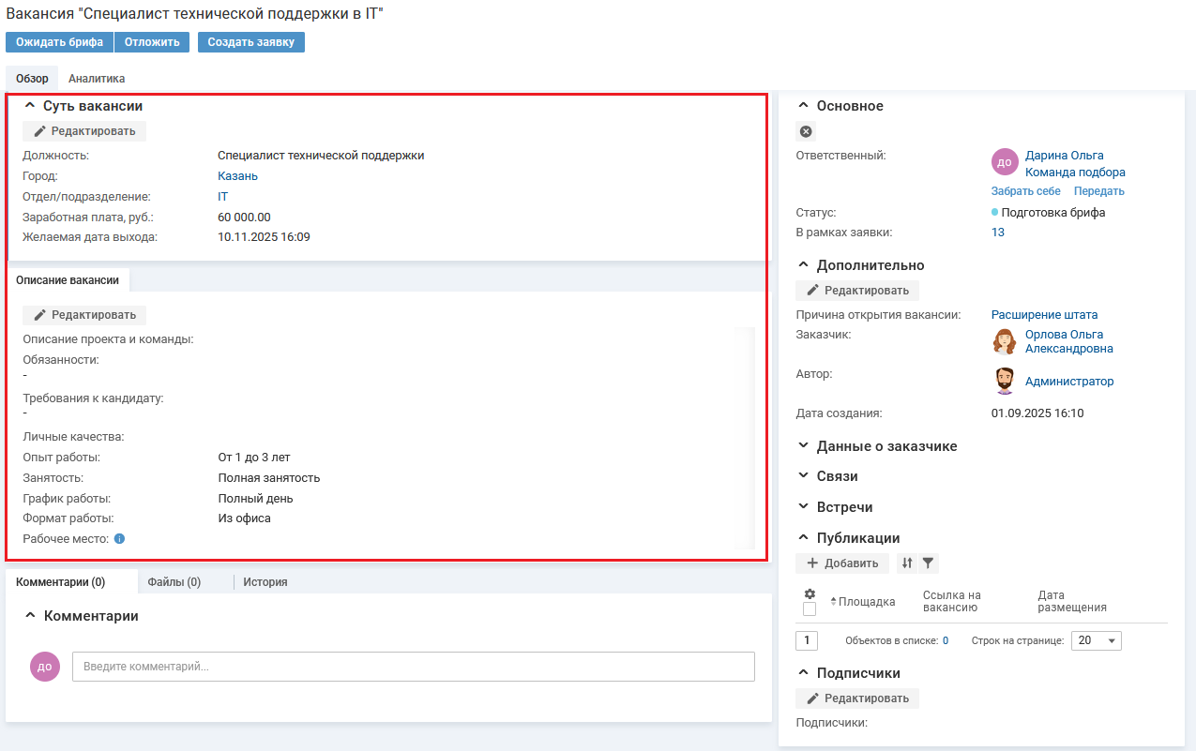1196x751 pixels.
Task: Click the ДО avatar beside Дарина Ольга
Action: tap(1005, 162)
